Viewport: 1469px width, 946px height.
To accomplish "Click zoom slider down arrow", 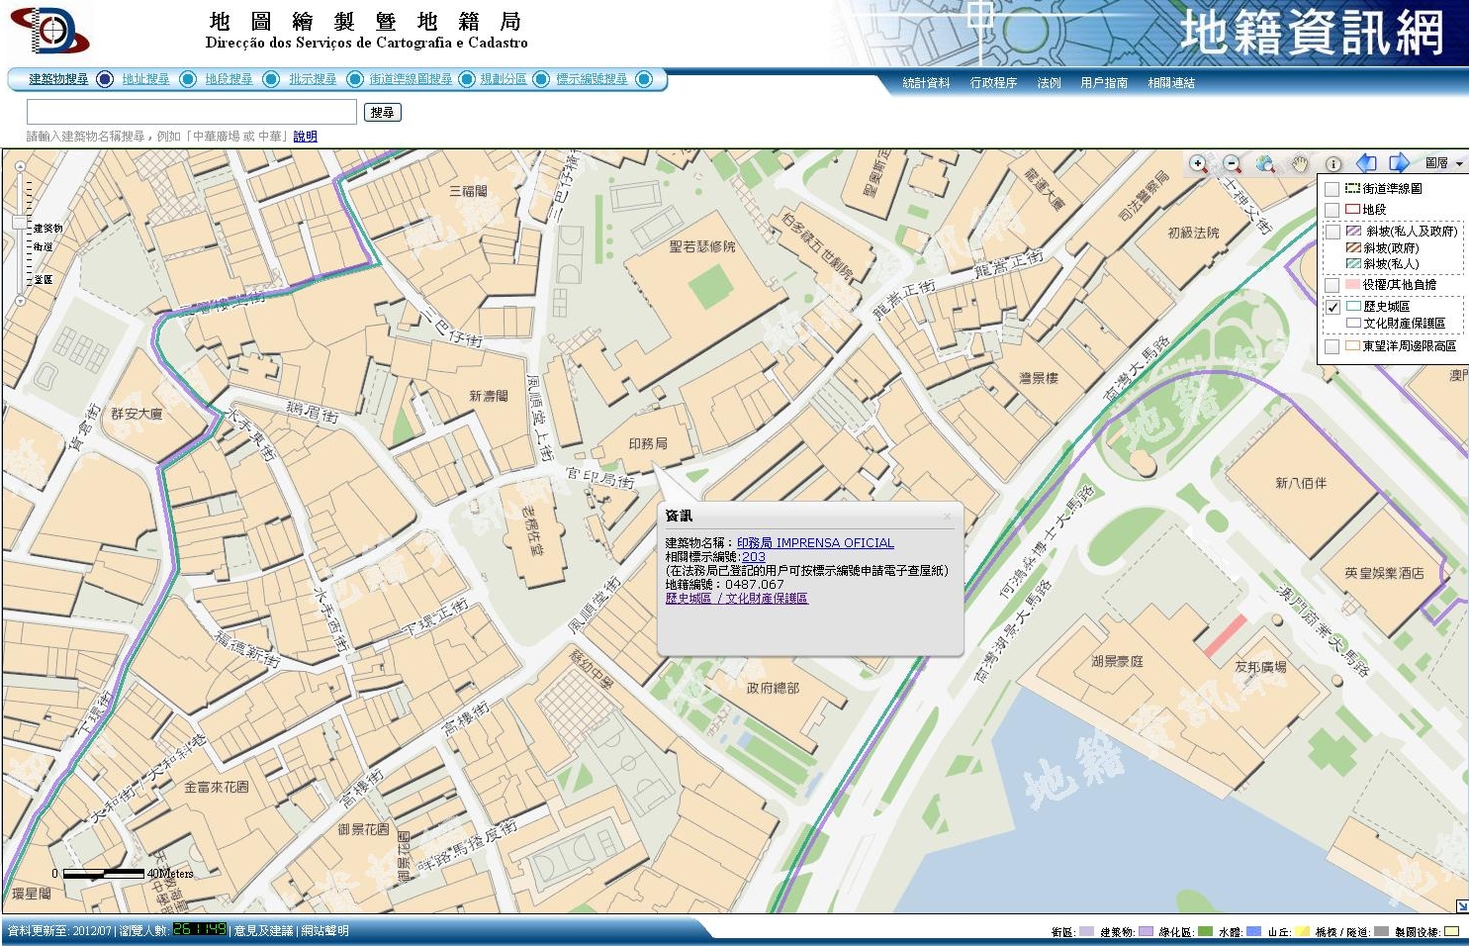I will tap(20, 300).
